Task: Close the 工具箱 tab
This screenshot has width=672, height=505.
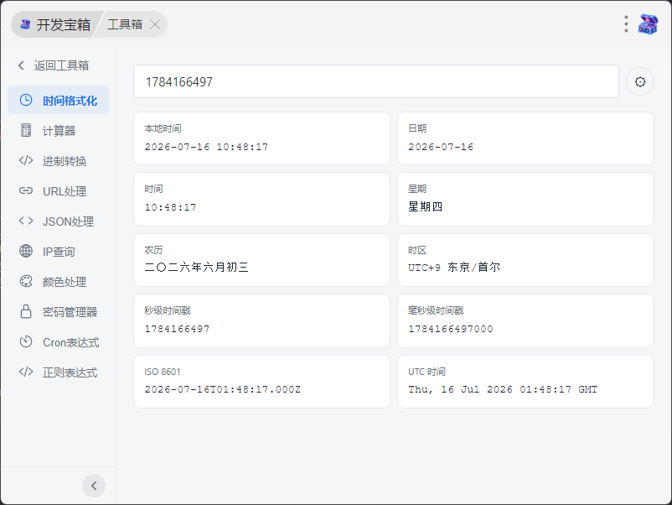Action: [x=155, y=24]
